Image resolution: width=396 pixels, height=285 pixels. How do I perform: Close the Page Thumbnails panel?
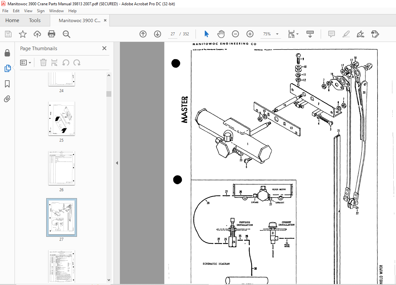(104, 48)
